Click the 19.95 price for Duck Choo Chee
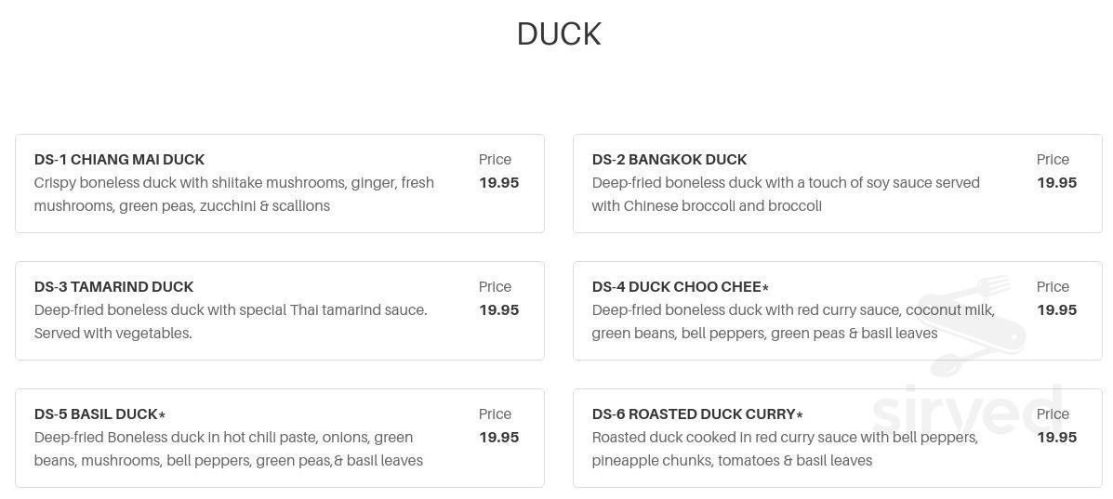The width and height of the screenshot is (1113, 499). (1057, 309)
